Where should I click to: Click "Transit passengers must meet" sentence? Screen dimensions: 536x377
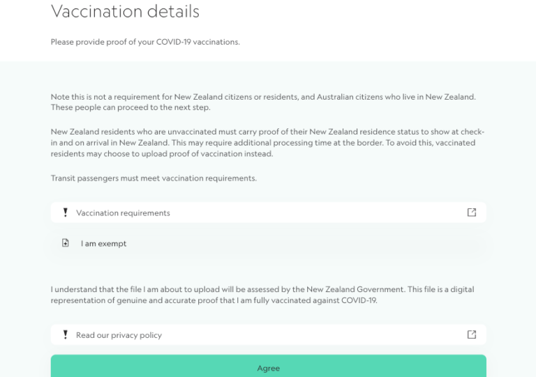[x=154, y=178]
